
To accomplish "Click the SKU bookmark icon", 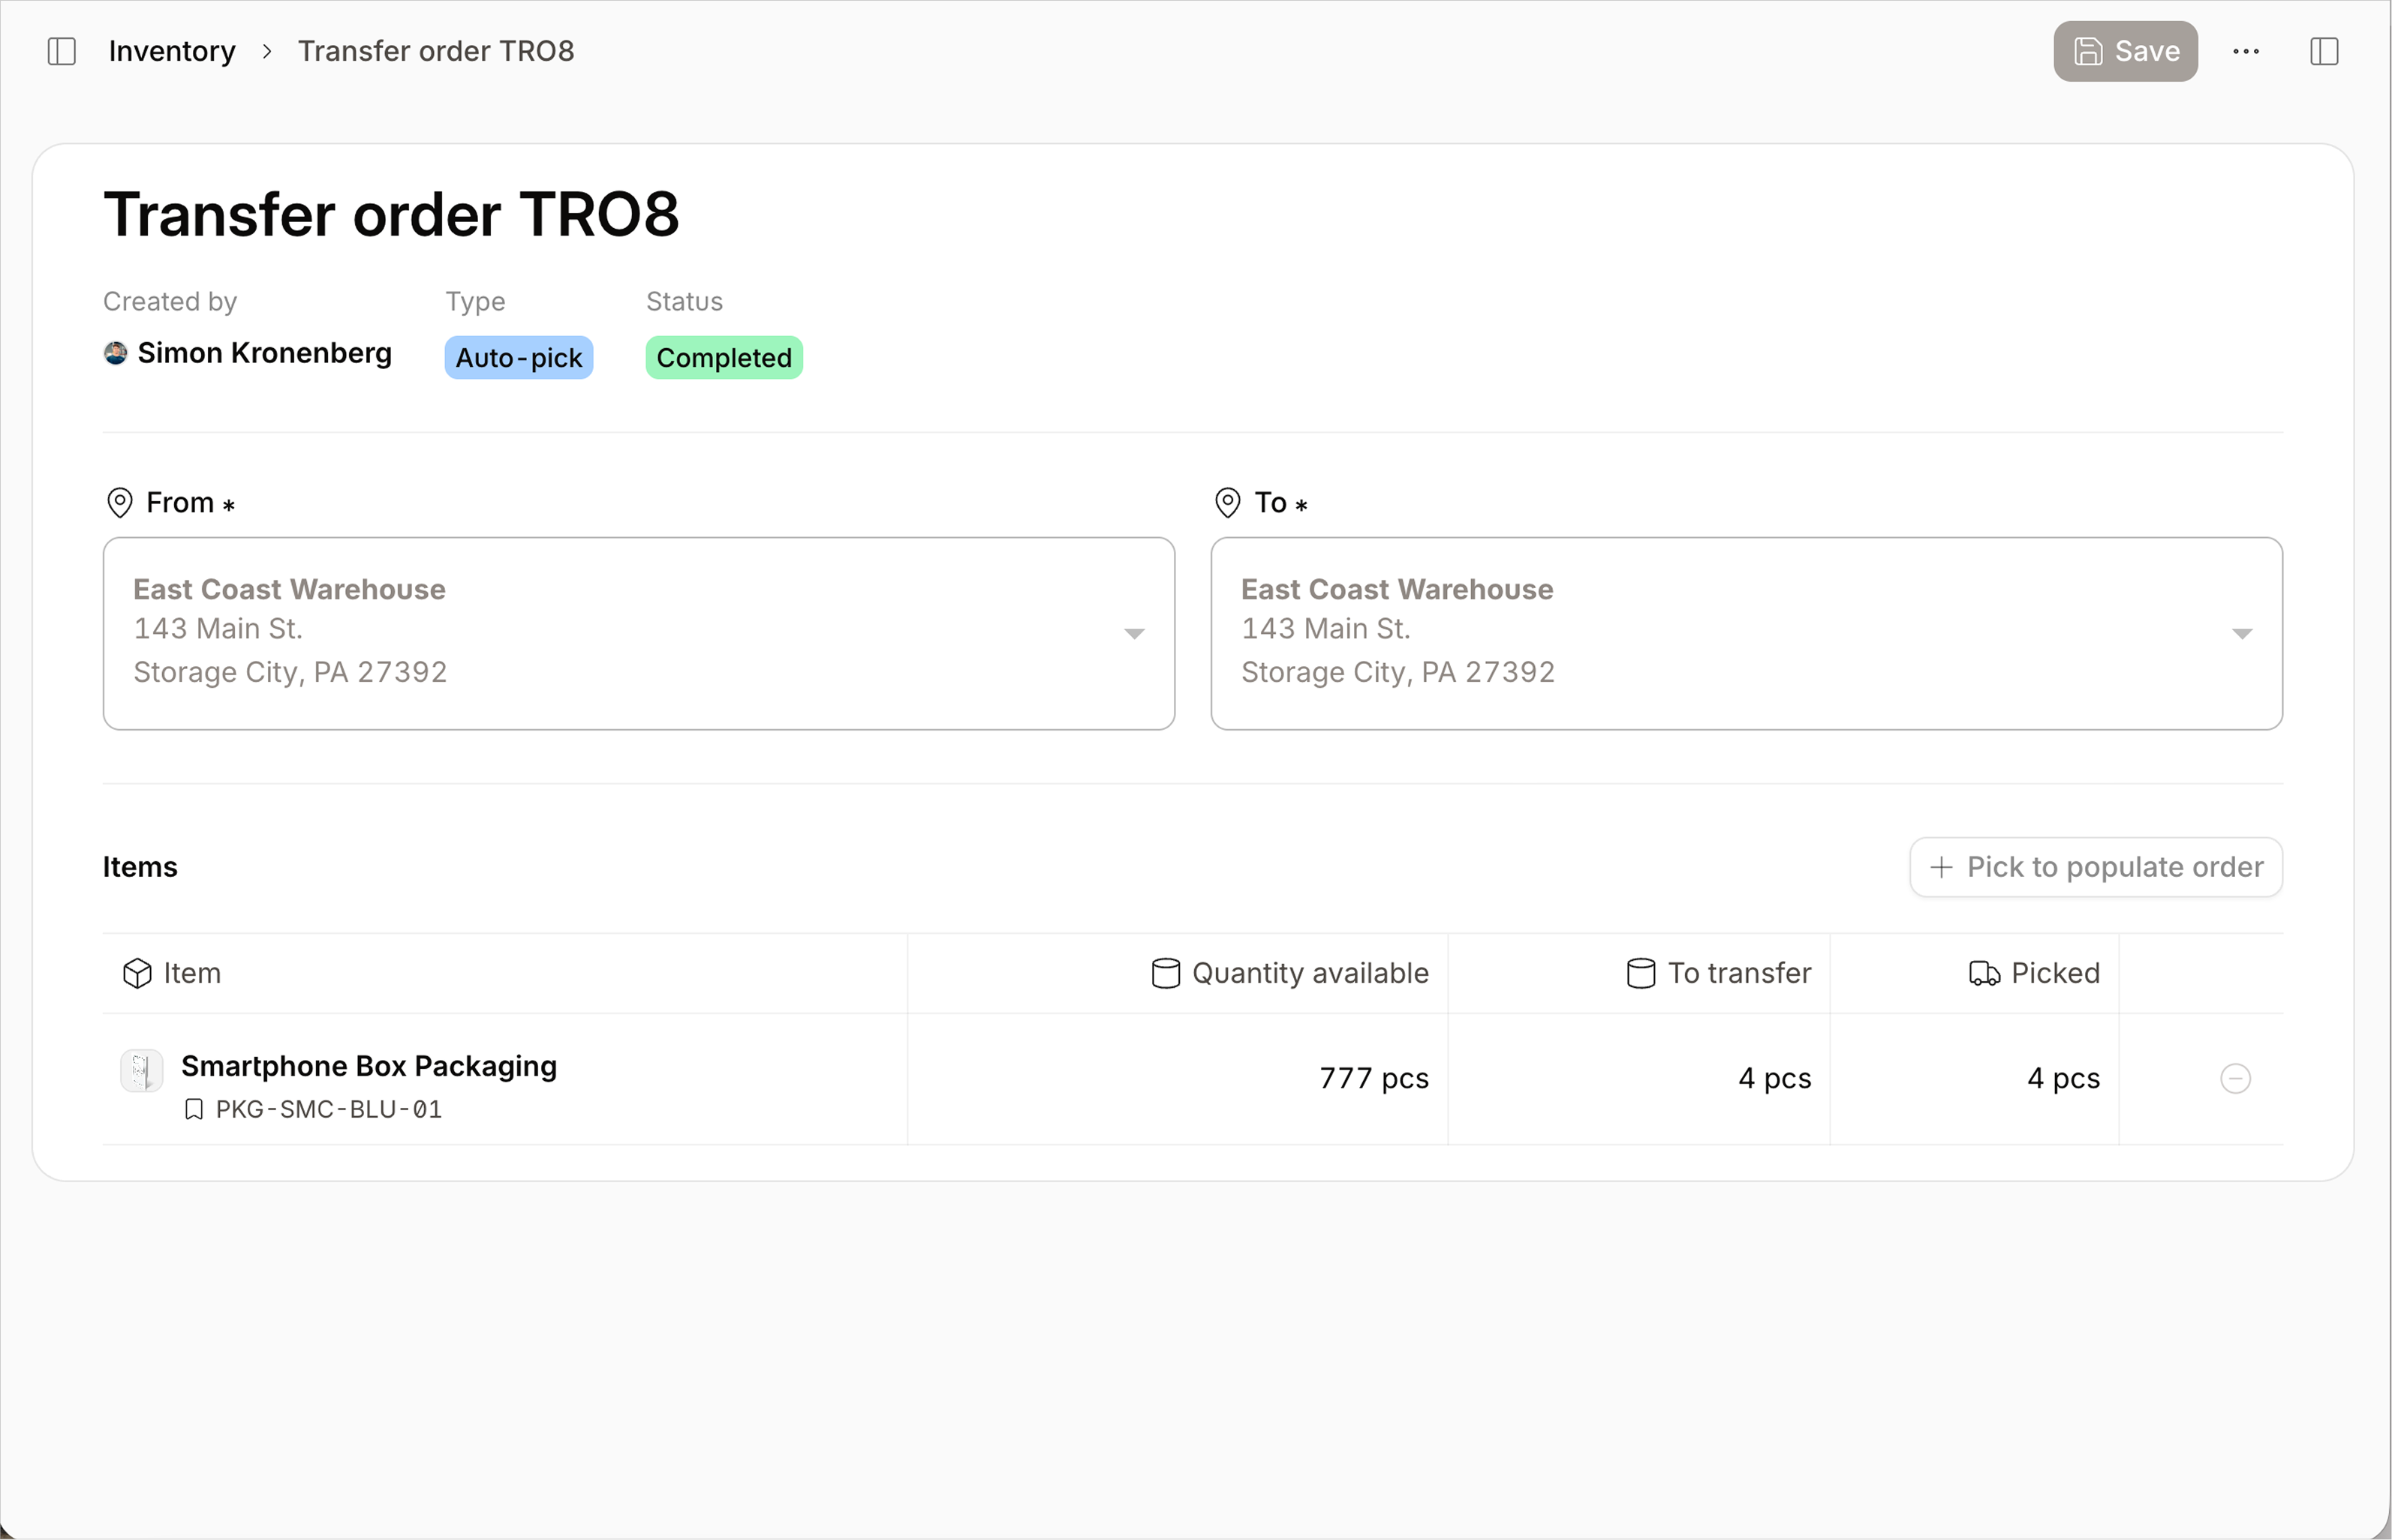I will pos(194,1109).
